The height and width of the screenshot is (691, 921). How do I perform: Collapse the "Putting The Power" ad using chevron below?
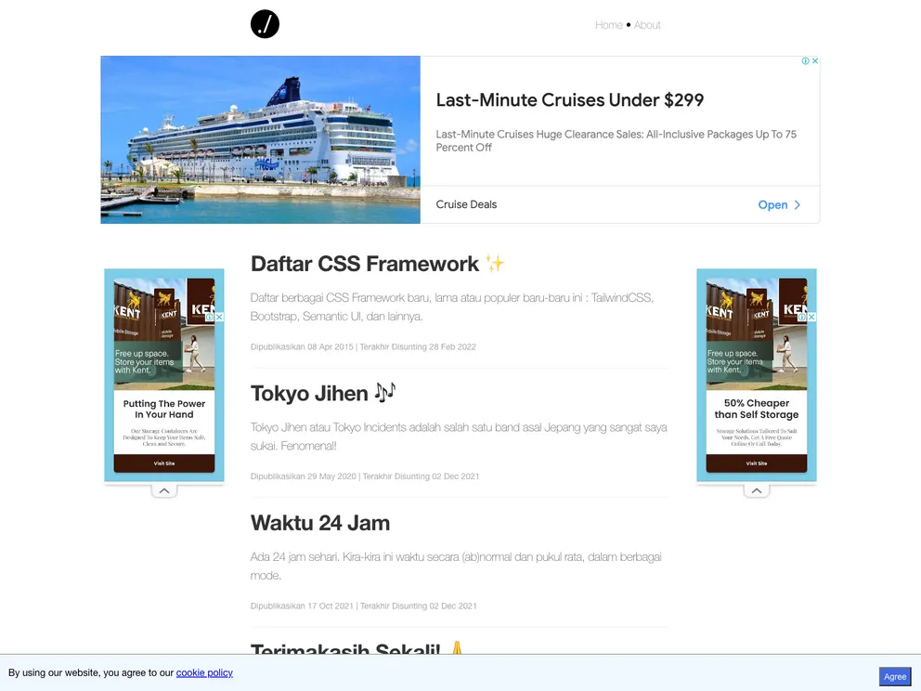164,490
